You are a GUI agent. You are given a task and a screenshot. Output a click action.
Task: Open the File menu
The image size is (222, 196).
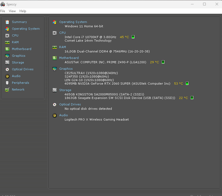coord(3,11)
